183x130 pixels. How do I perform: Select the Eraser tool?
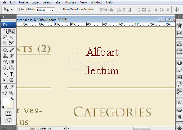[x=5, y=61]
